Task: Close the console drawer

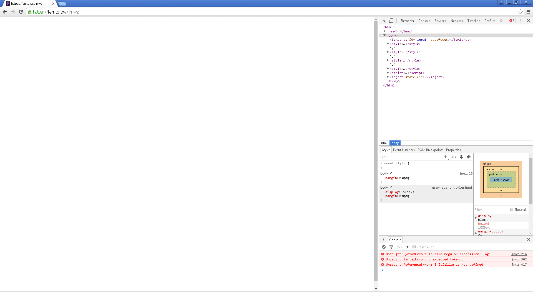Action: pos(529,240)
